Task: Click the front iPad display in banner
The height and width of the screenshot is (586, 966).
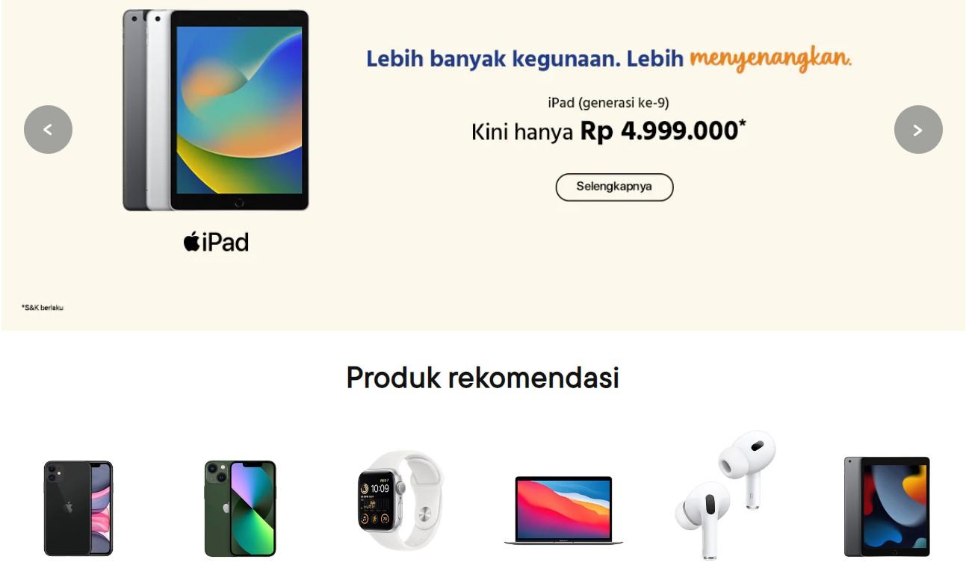Action: (x=239, y=110)
